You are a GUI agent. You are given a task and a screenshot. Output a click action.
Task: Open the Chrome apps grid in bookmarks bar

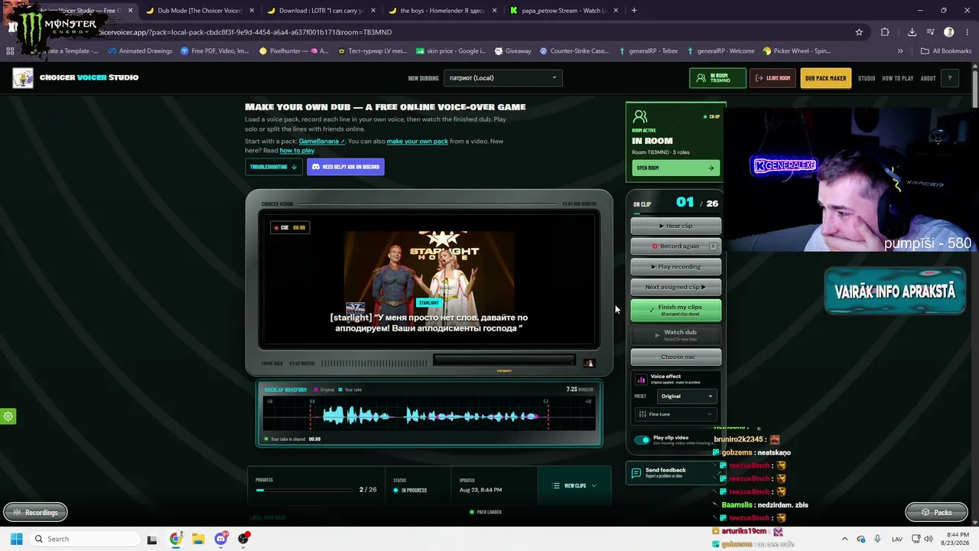[x=10, y=51]
